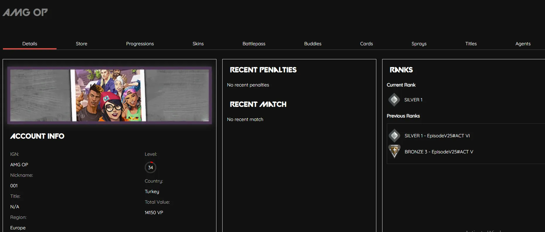Screen dimensions: 545x232
Task: Switch to the Progressions tab
Action: (x=140, y=44)
